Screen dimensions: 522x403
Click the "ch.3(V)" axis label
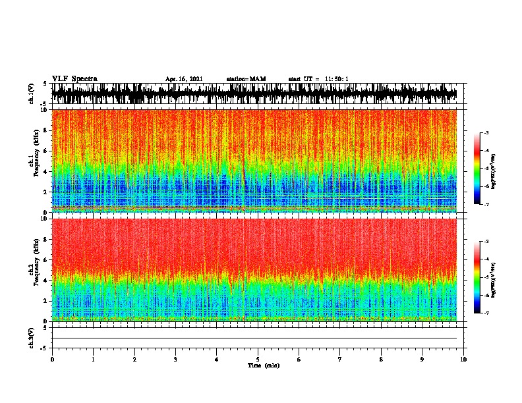(32, 338)
